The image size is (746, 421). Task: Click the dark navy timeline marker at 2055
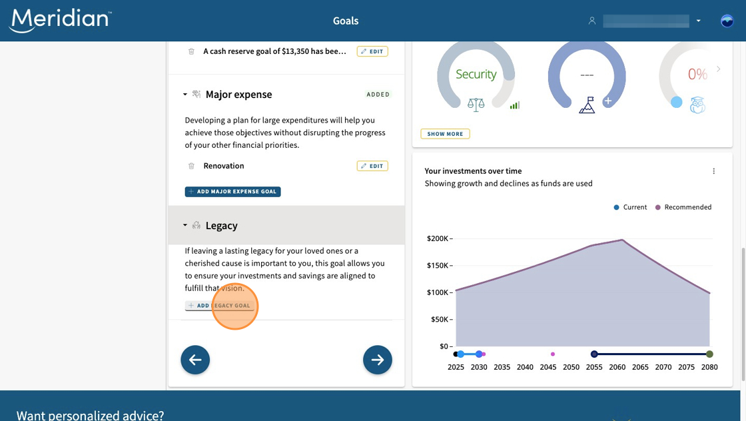pos(594,354)
